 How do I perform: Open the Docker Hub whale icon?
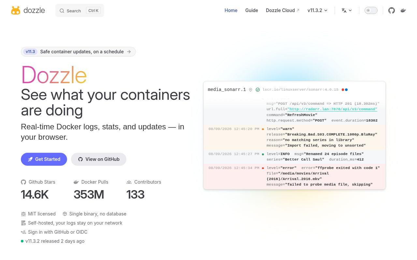pyautogui.click(x=403, y=10)
